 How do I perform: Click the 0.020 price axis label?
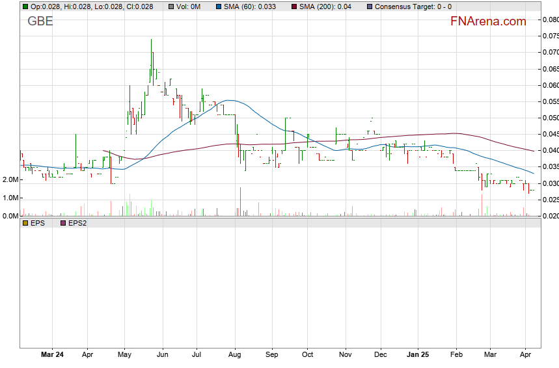click(x=550, y=216)
